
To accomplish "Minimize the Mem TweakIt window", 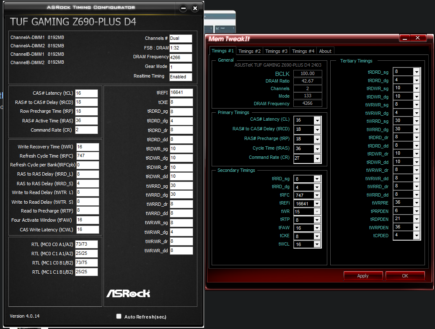I will click(404, 38).
